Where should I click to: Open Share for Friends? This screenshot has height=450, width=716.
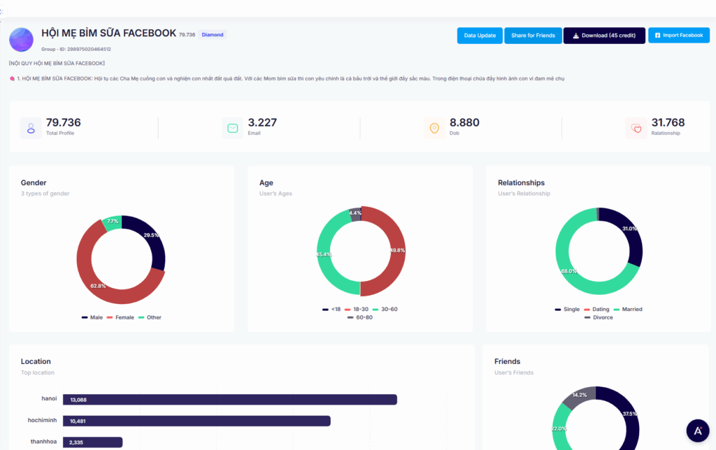(x=533, y=36)
